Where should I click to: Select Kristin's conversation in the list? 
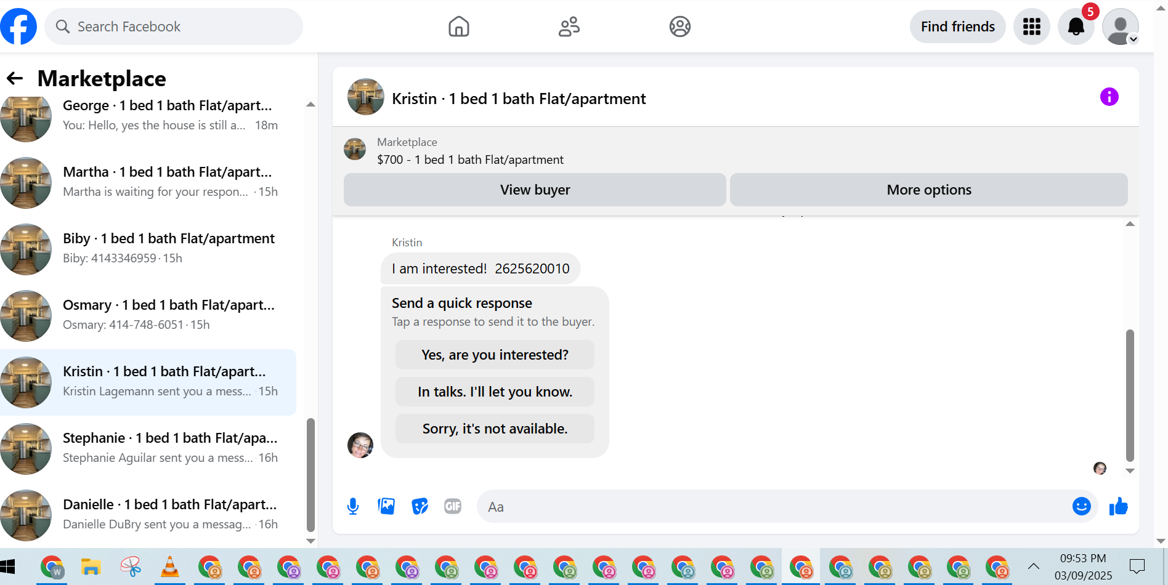point(148,382)
